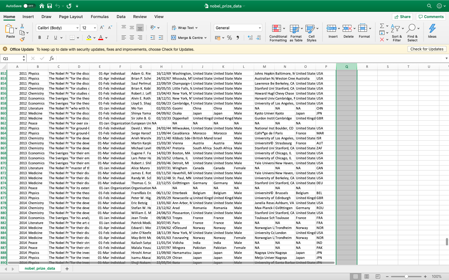Open the Format as Table gallery

[x=295, y=32]
